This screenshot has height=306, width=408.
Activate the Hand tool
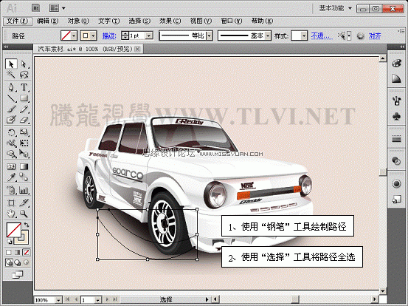11,214
